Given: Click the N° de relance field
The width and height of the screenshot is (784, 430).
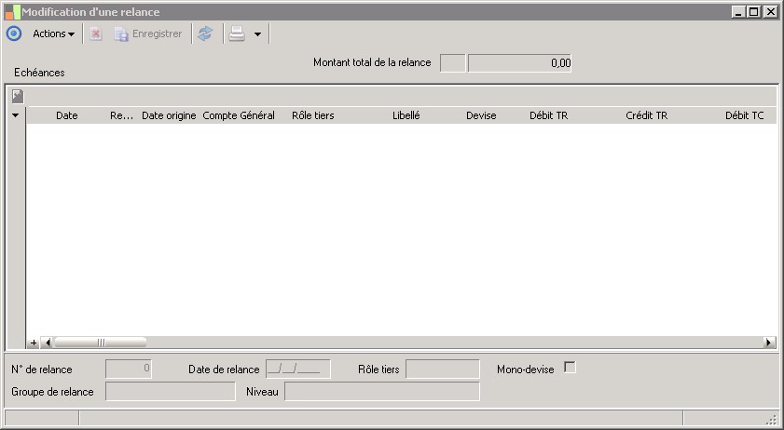Looking at the screenshot, I should coord(129,370).
